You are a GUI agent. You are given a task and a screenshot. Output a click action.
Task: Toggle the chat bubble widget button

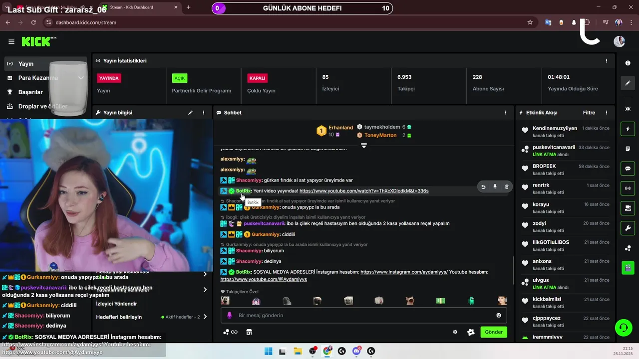(628, 169)
